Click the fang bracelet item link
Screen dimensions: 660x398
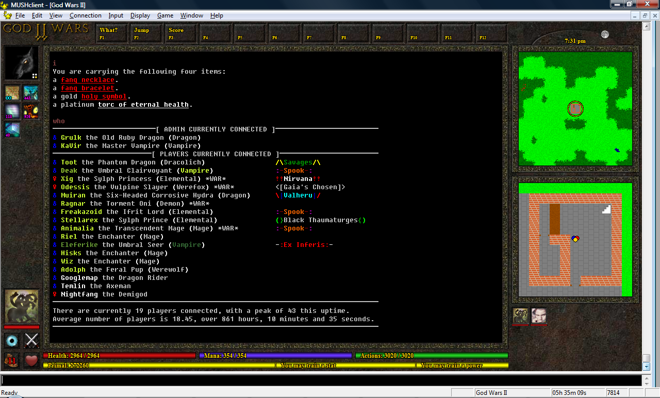(x=88, y=88)
